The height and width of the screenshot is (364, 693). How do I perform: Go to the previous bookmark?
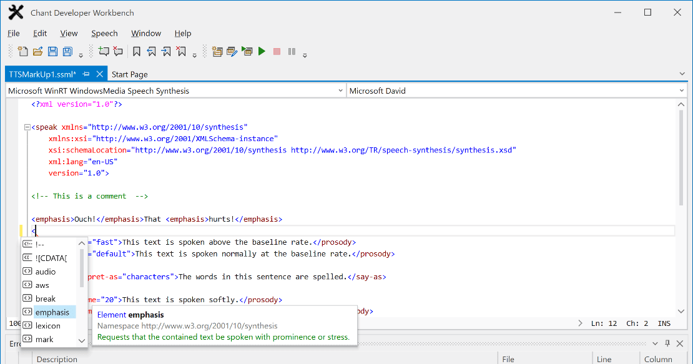[x=152, y=52]
